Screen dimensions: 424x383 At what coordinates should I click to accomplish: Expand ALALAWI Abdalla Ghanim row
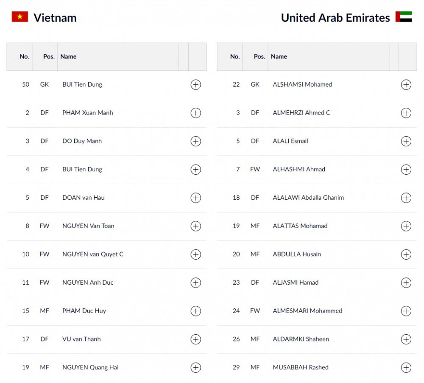point(406,198)
